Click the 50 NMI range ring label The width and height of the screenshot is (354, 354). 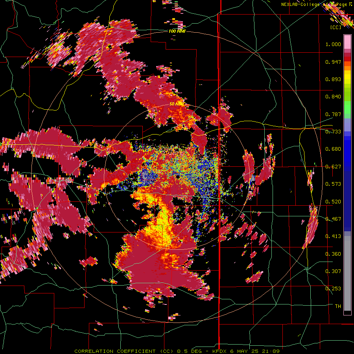pyautogui.click(x=177, y=104)
